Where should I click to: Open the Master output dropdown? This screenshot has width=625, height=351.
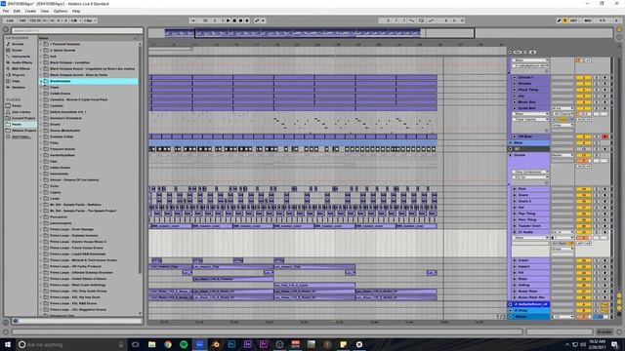[562, 317]
